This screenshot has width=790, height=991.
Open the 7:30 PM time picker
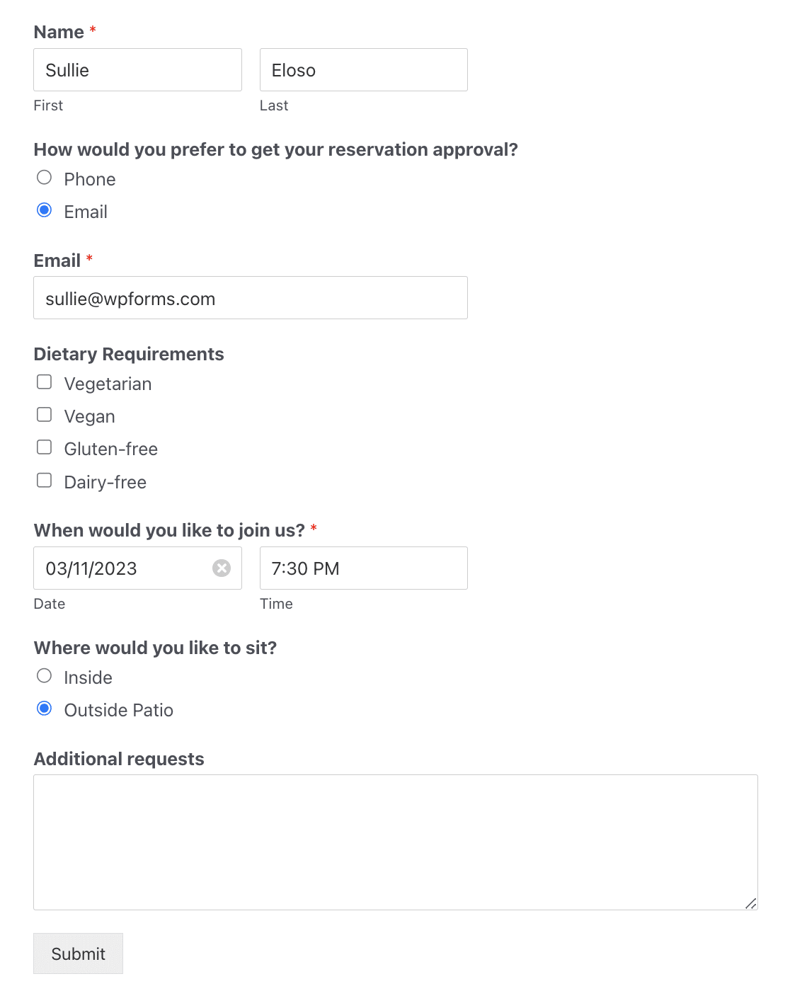click(x=364, y=568)
